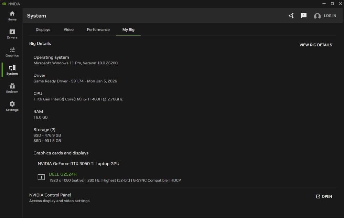Click 'Access display and video settings' text
This screenshot has width=344, height=218.
pos(59,201)
